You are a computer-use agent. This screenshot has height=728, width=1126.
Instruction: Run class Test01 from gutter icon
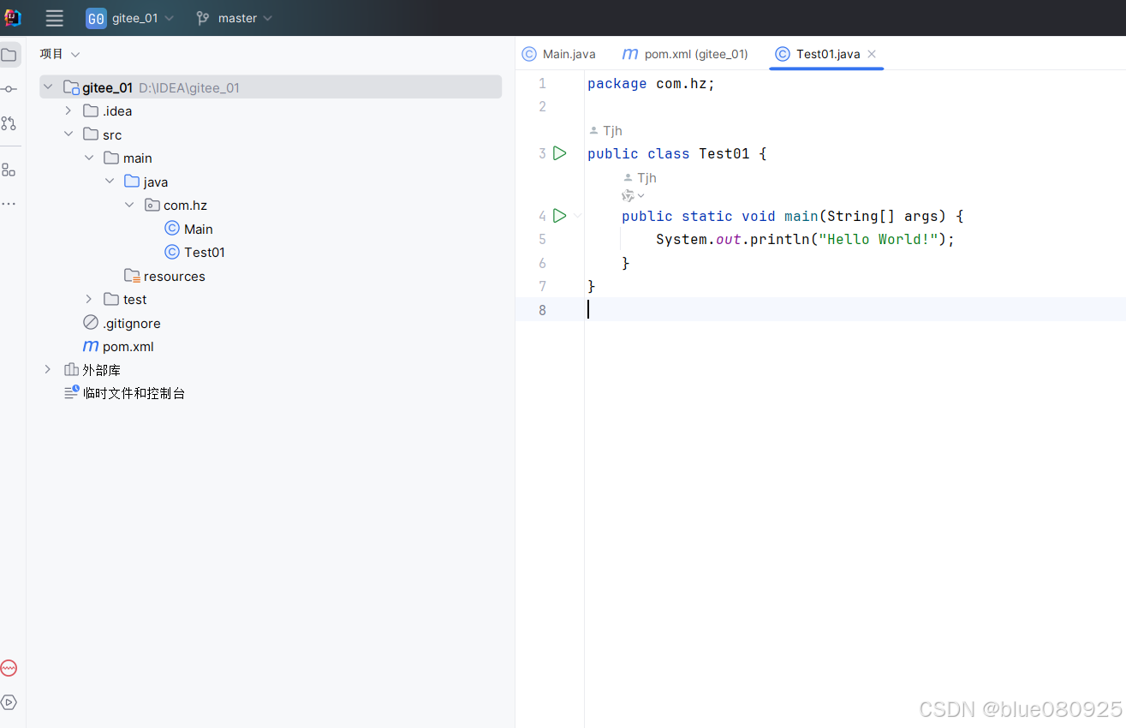(559, 153)
